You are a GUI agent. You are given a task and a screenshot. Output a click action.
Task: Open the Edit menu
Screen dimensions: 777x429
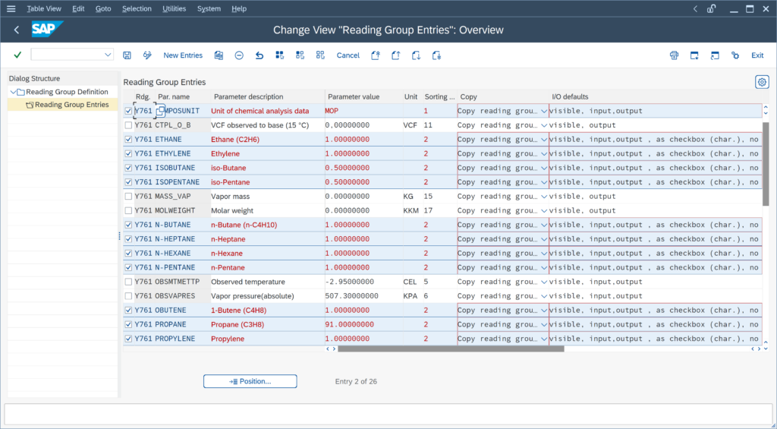(78, 8)
